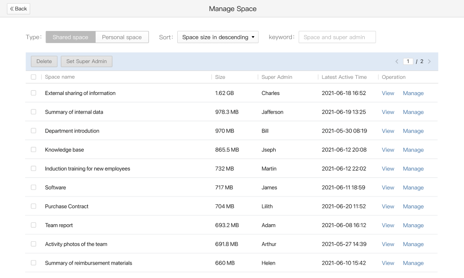The width and height of the screenshot is (464, 278).
Task: Select Department introdution row checkbox
Action: (33, 131)
